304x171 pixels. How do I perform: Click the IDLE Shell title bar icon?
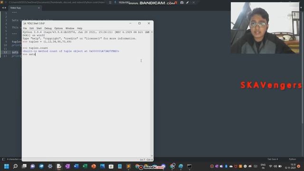click(24, 23)
